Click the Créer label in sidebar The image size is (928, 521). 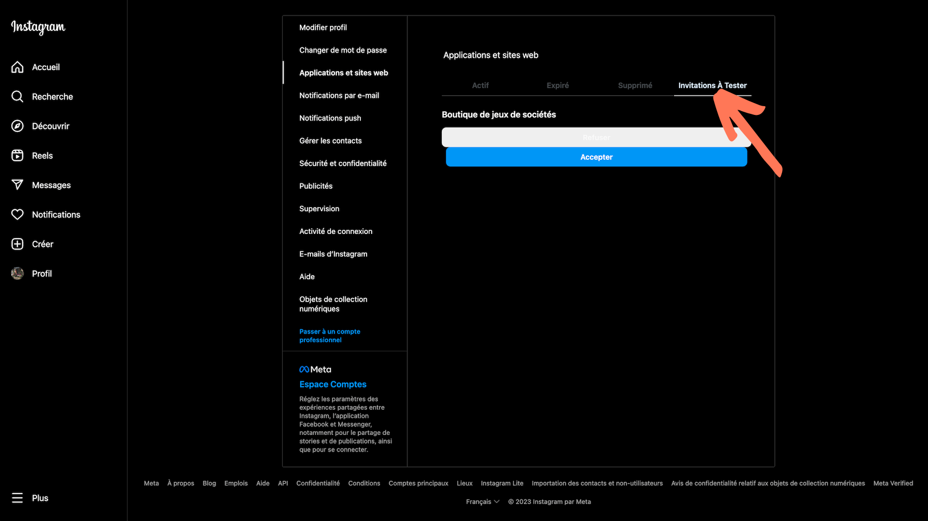[x=43, y=244]
